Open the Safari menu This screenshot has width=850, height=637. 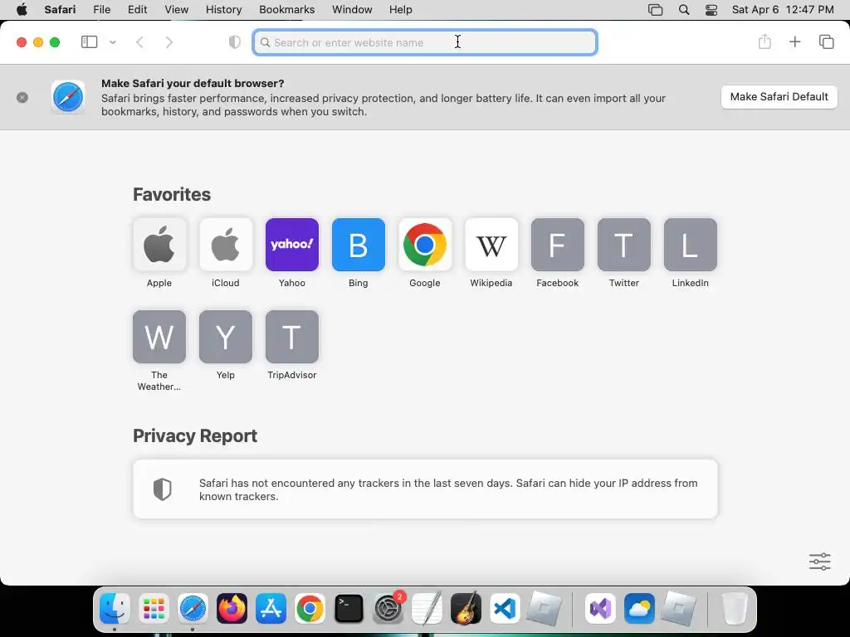click(x=60, y=9)
